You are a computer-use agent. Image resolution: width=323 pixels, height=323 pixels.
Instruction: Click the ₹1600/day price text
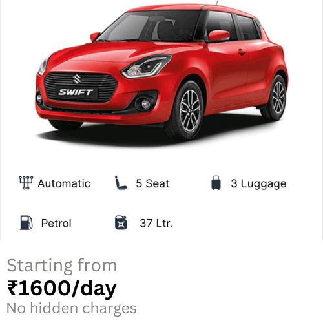point(62,289)
